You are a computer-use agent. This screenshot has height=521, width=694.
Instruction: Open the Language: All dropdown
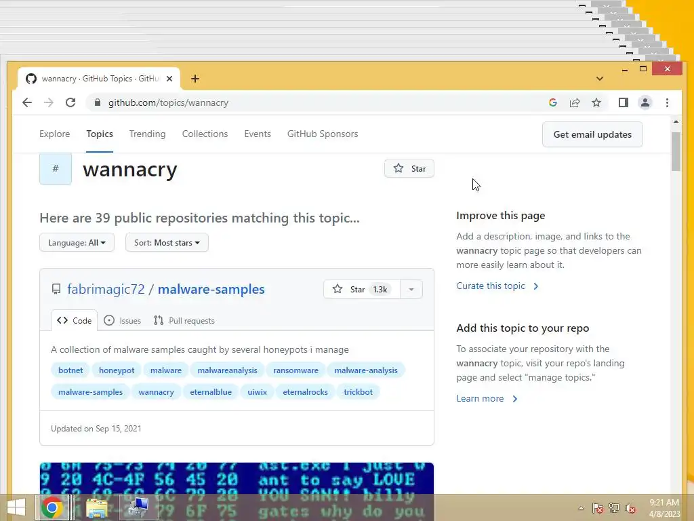(x=77, y=242)
